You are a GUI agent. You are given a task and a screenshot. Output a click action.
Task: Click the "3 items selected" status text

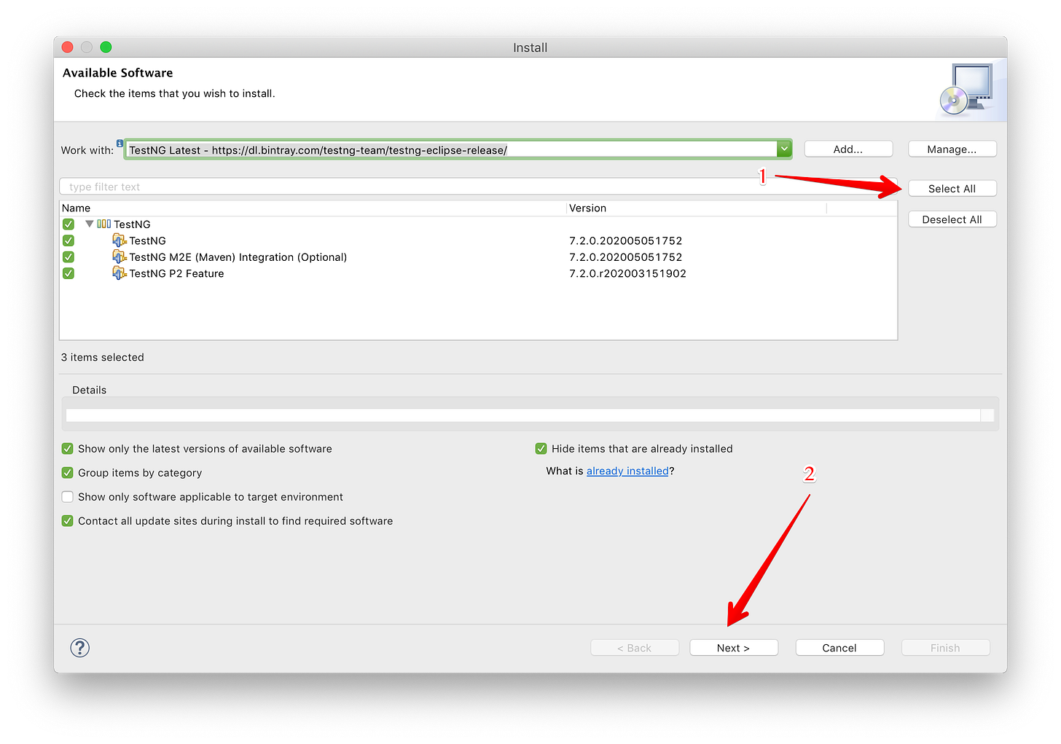click(x=103, y=357)
